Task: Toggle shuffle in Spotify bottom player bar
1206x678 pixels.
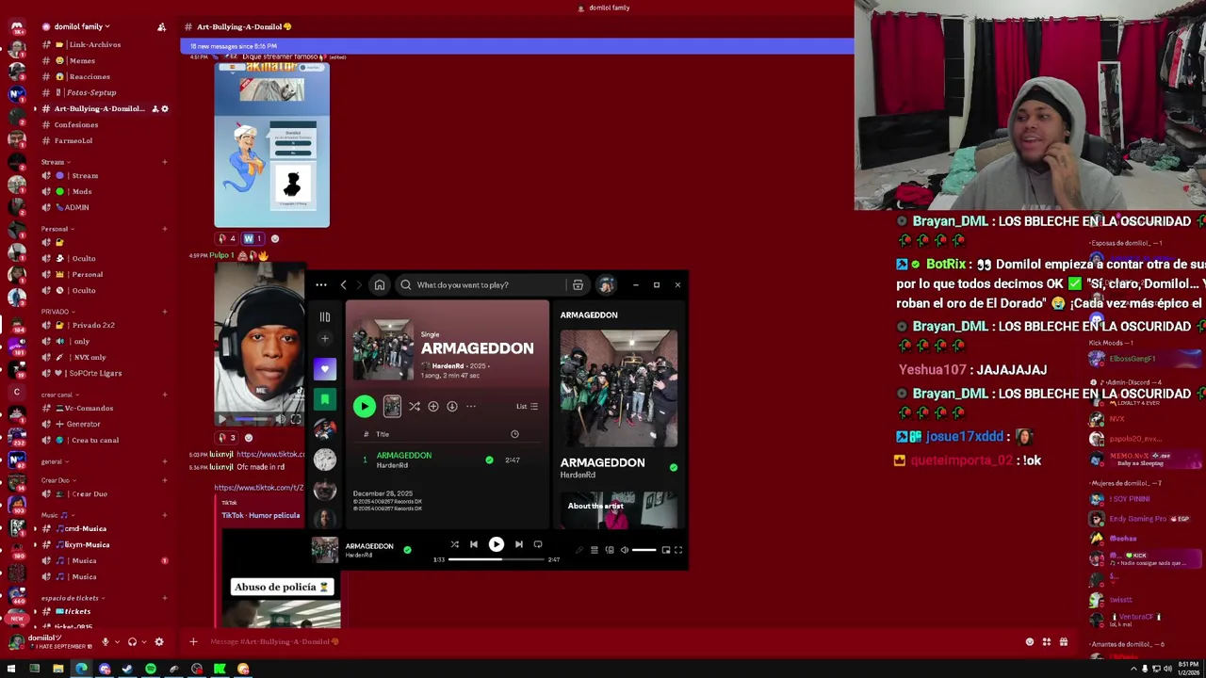Action: 454,544
